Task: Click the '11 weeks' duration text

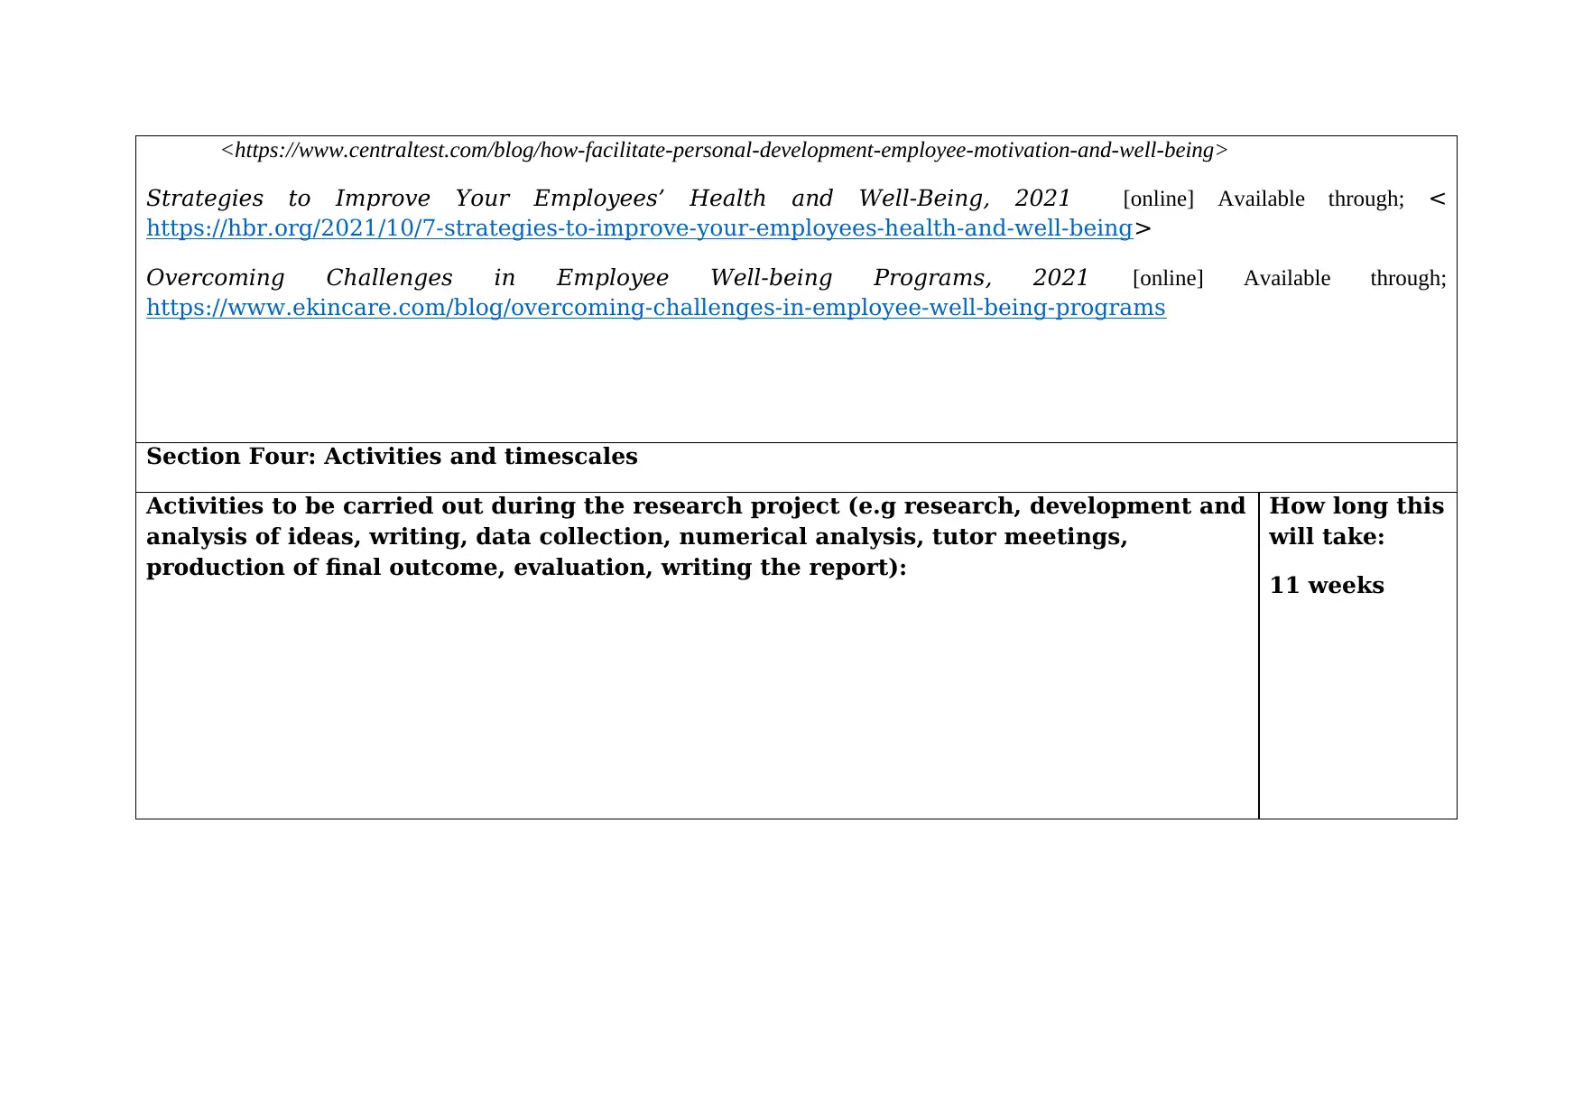Action: [x=1326, y=586]
